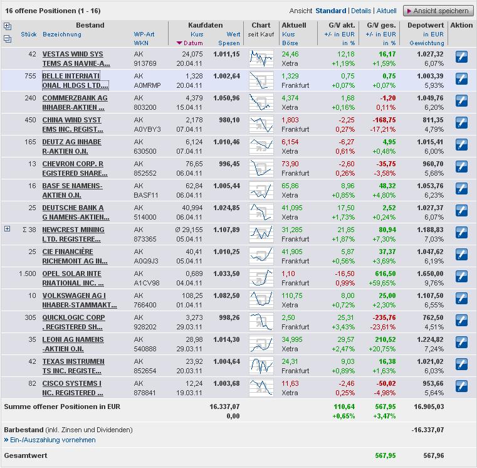The height and width of the screenshot is (468, 477).
Task: Open OPEL SOLAR INTERNATIONAL link
Action: pyautogui.click(x=73, y=278)
